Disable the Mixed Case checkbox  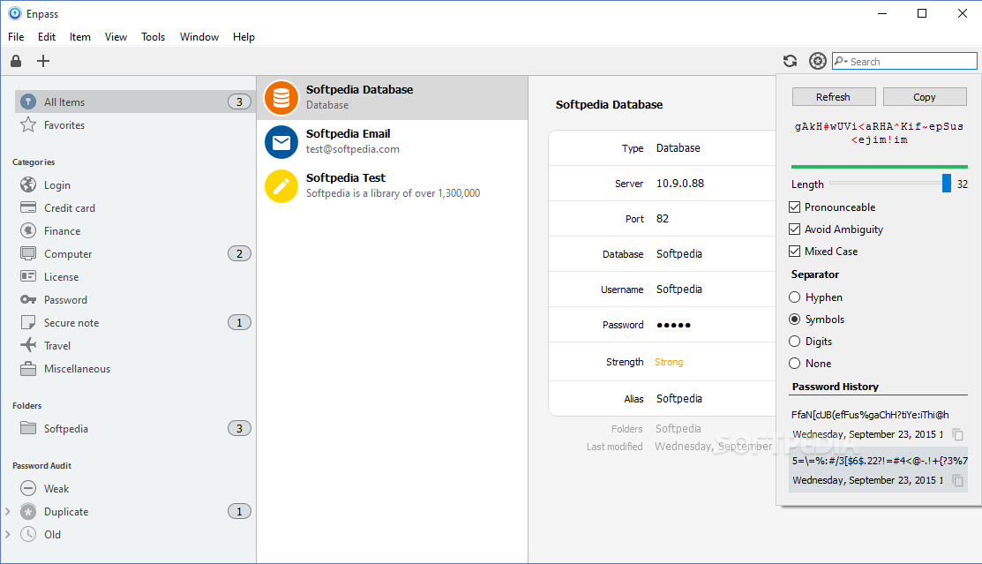[x=795, y=251]
